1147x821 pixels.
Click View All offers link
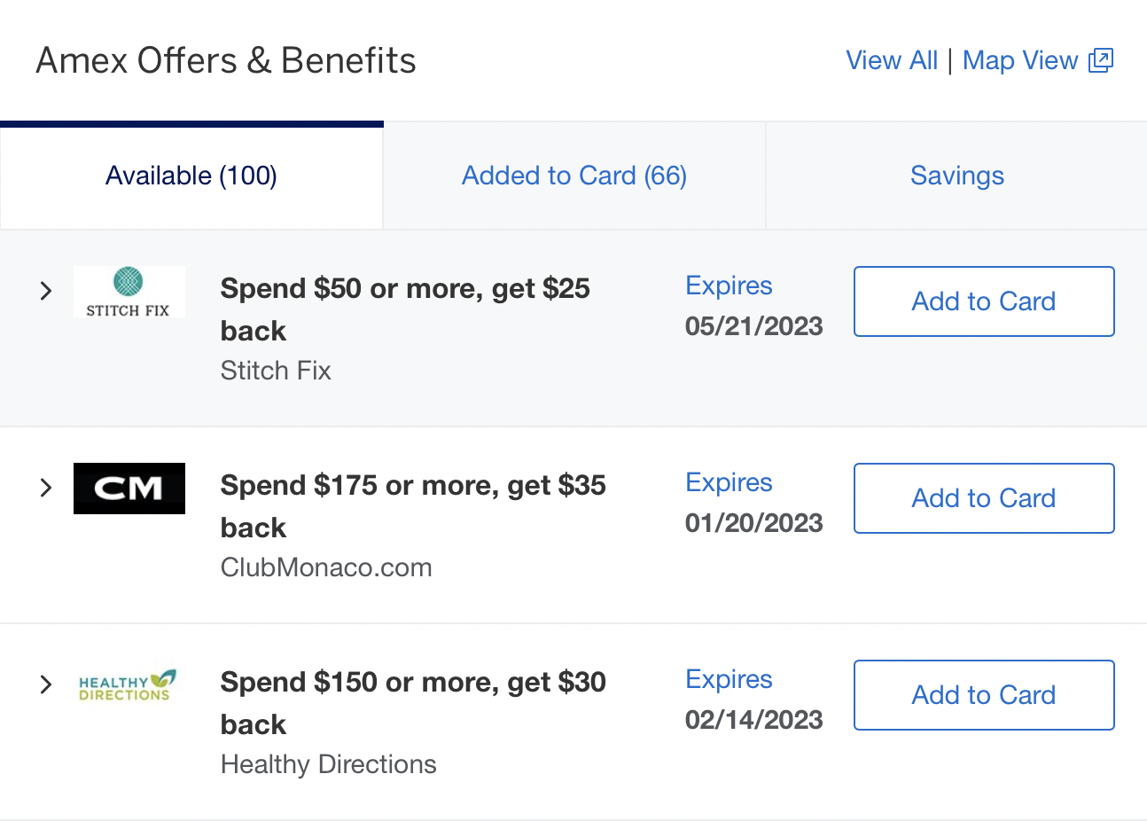pyautogui.click(x=891, y=59)
